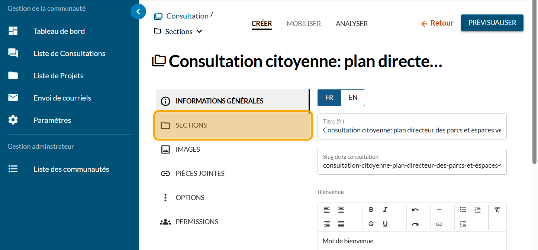Open the Options item in the side menu
Viewport: 538px width, 250px height.
[190, 198]
